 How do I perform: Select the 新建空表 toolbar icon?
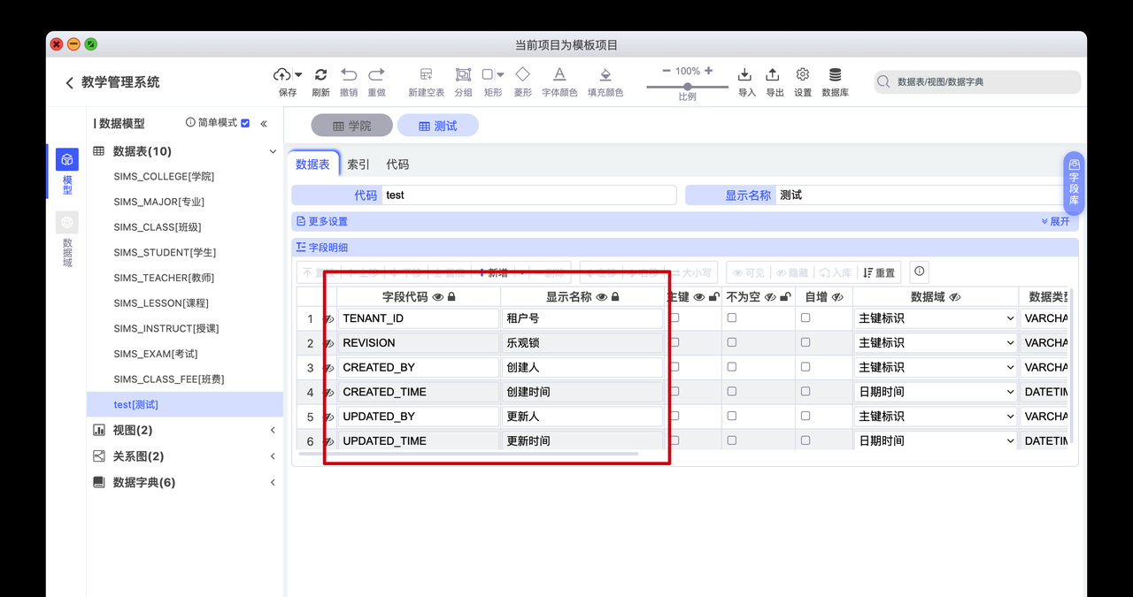click(425, 81)
